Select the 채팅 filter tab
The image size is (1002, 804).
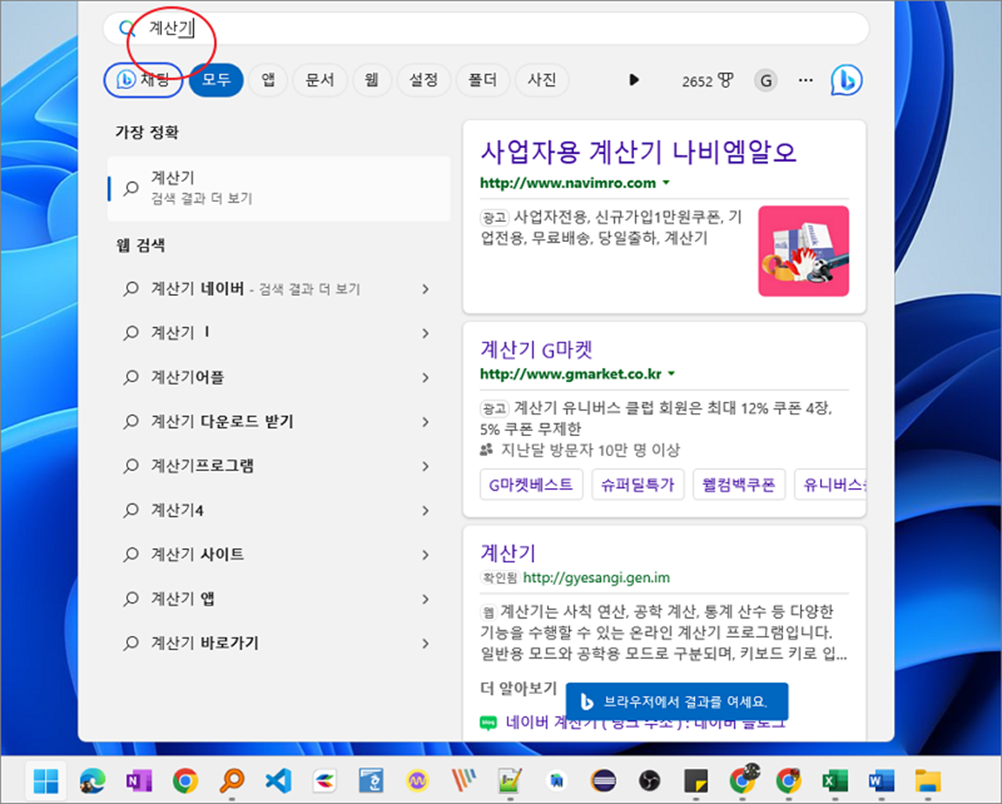click(143, 80)
